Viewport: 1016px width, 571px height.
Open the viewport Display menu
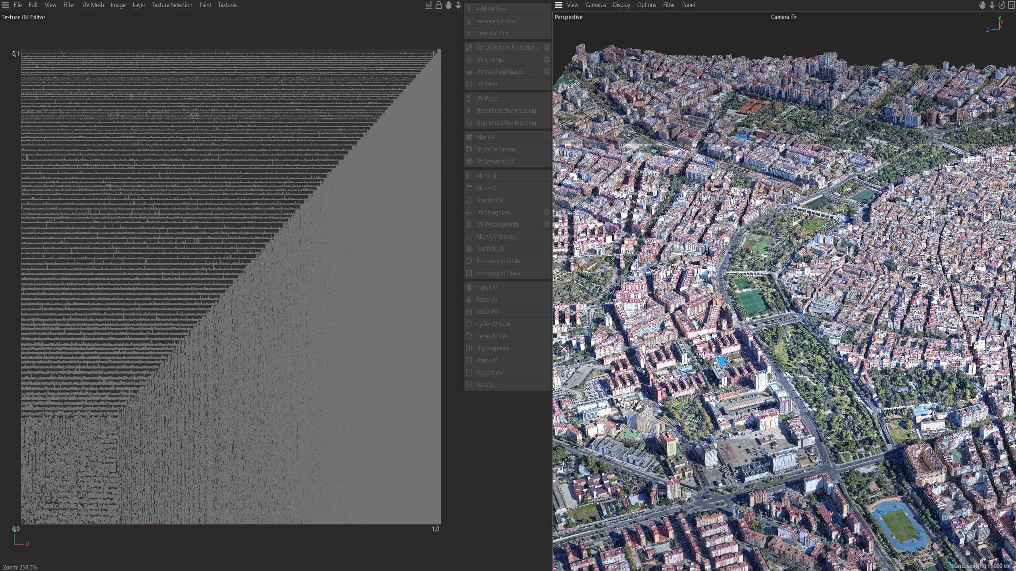coord(621,5)
